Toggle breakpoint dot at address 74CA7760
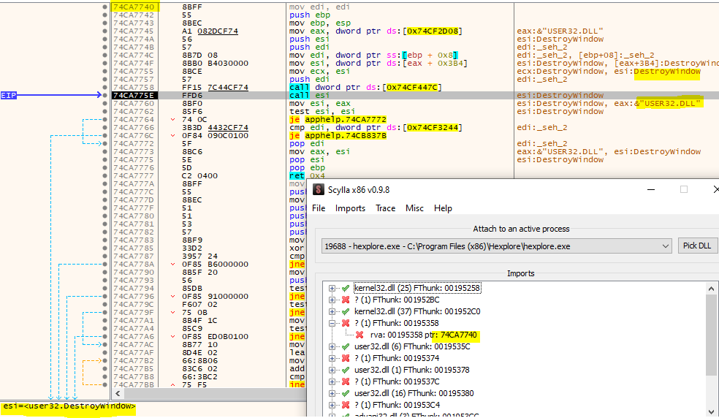The height and width of the screenshot is (418, 719). pos(105,103)
